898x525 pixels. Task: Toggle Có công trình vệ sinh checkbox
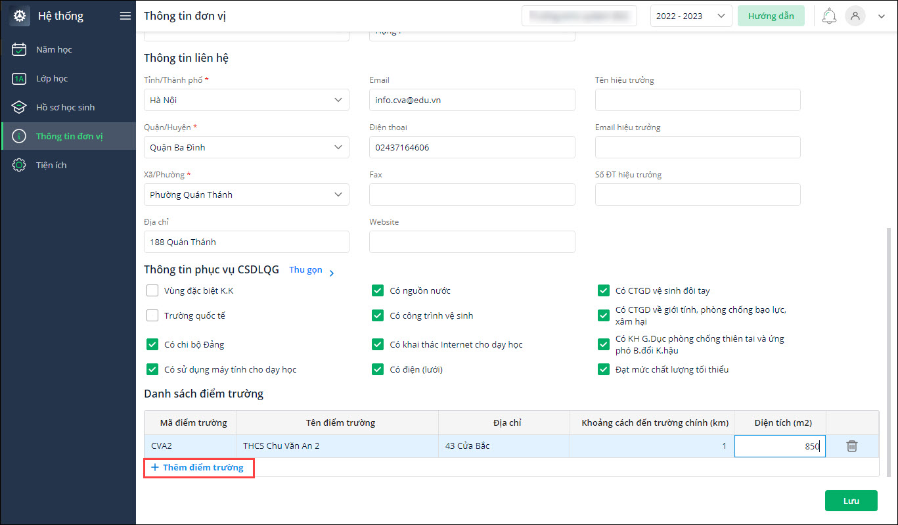tap(378, 315)
